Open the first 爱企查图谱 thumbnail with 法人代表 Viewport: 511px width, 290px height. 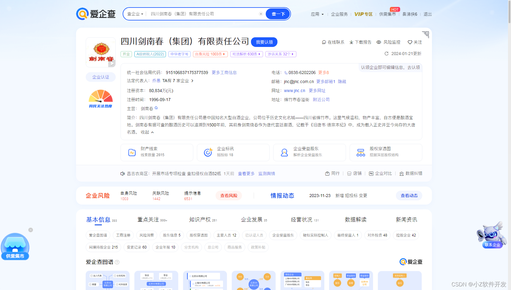(108, 280)
